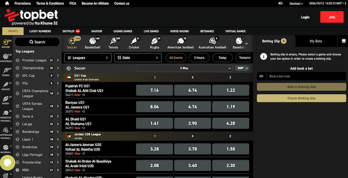Choose the Tennis icon in sports carousel
Image resolution: width=348 pixels, height=178 pixels.
click(x=113, y=43)
